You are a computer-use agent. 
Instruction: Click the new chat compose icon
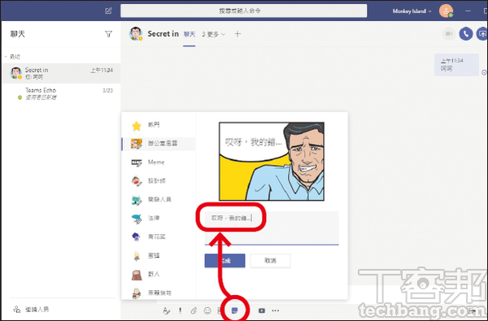point(109,11)
